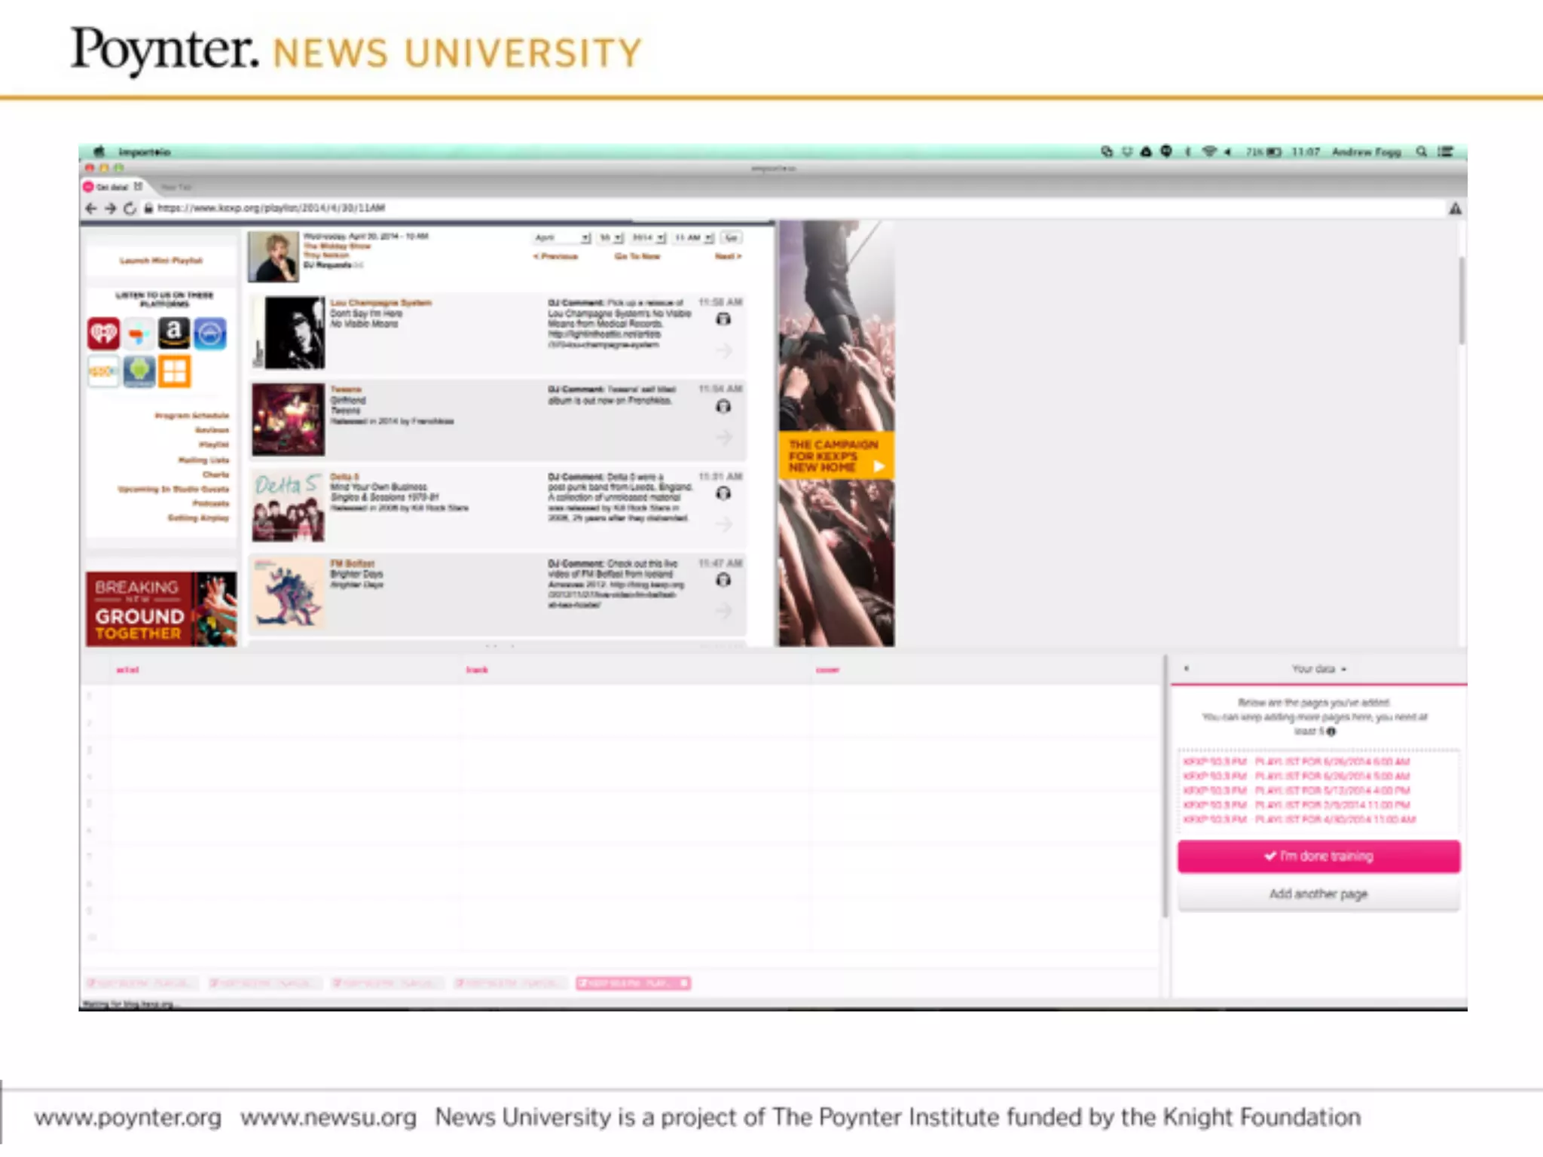The height and width of the screenshot is (1157, 1543).
Task: Click the Wi-Fi status icon
Action: tap(1209, 151)
